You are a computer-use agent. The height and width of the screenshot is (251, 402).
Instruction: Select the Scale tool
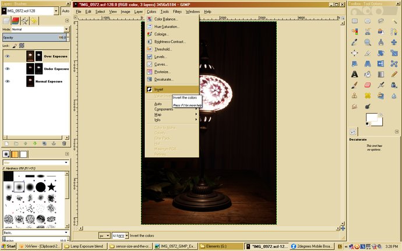click(x=394, y=53)
